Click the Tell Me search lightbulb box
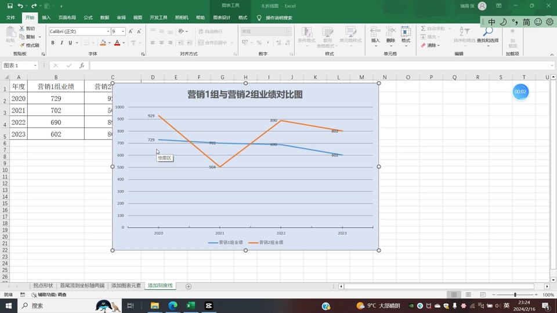Screen dimensions: 557x313 pos(274,17)
